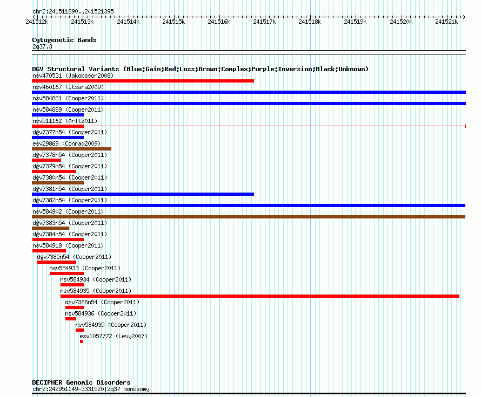Click long red bar under nsv584935
The image size is (481, 397).
click(x=260, y=296)
